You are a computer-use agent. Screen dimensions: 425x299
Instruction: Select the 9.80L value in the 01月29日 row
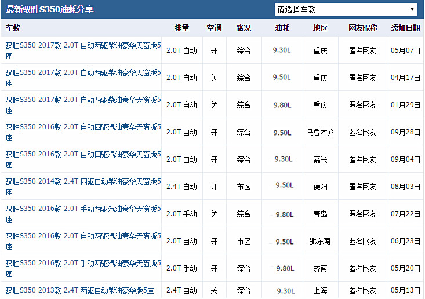tap(282, 105)
